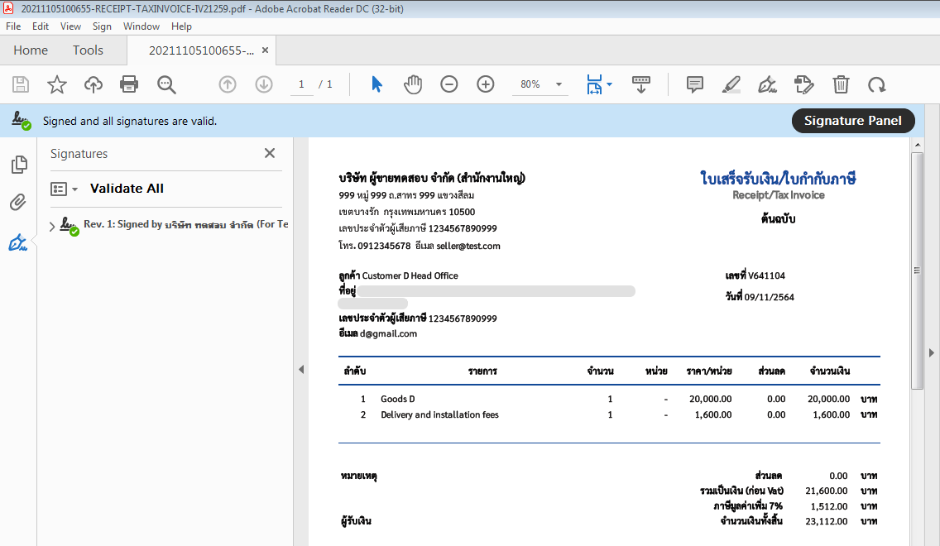Viewport: 940px width, 546px height.
Task: Expand the Rev. 1 signature entry
Action: point(51,224)
